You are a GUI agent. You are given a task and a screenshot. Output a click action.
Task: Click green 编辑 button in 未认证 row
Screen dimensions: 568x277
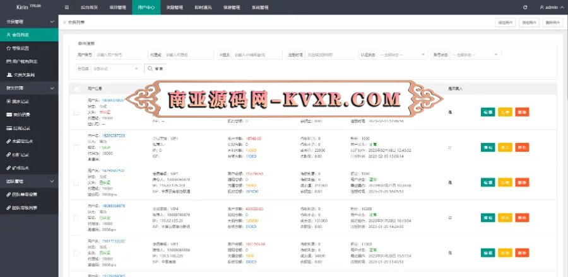[x=488, y=112]
